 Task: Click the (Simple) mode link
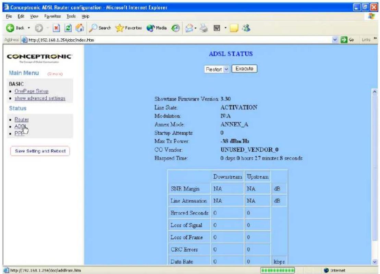55,74
